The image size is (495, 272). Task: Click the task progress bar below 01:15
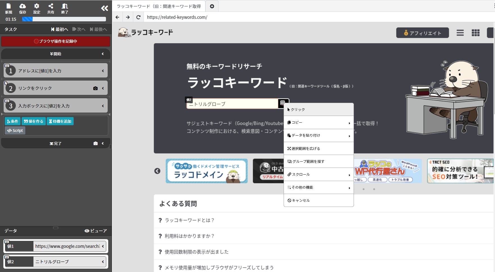tap(64, 19)
